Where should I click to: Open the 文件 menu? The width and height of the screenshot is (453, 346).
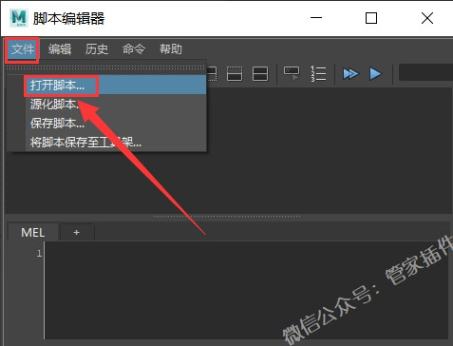[x=23, y=49]
